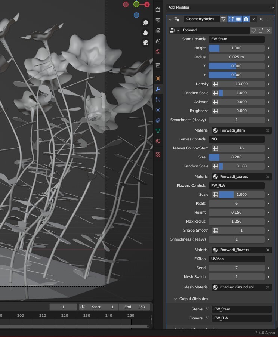Viewport: 278px width, 337px height.
Task: Toggle GeometryNodes viewport display
Action: click(238, 19)
